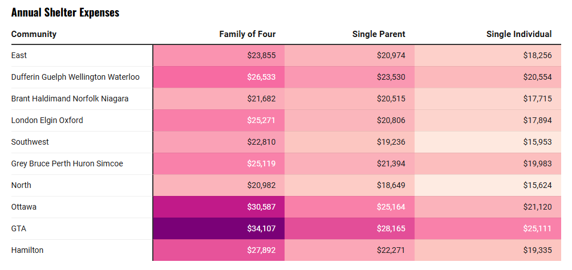Image resolution: width=572 pixels, height=270 pixels.
Task: Click the London Elgin Oxford row label
Action: click(x=47, y=120)
